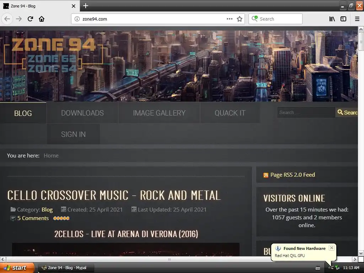Click the horizontal scrollbar left arrow

[x=3, y=259]
